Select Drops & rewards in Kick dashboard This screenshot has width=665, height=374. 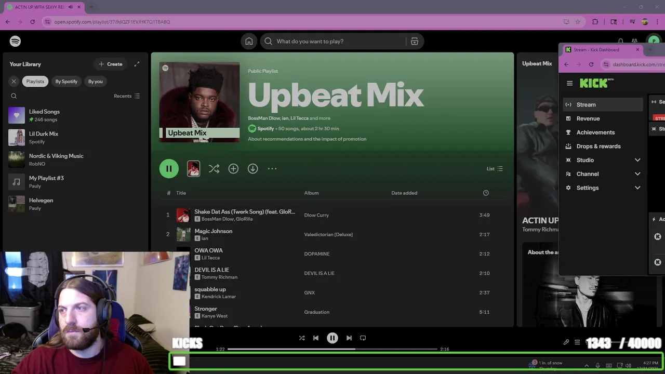(x=603, y=146)
